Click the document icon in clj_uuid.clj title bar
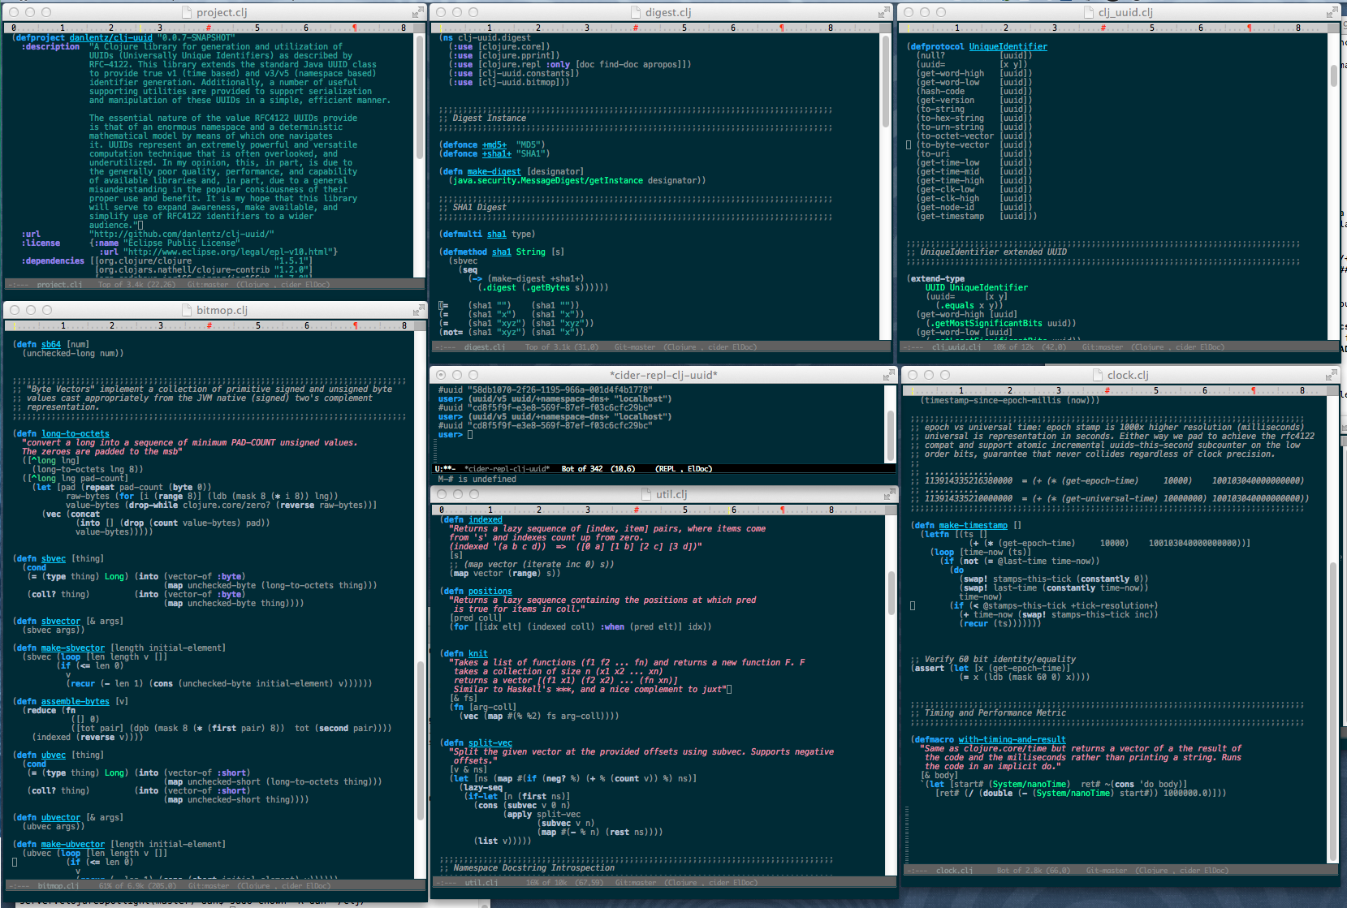This screenshot has height=908, width=1347. 1090,12
